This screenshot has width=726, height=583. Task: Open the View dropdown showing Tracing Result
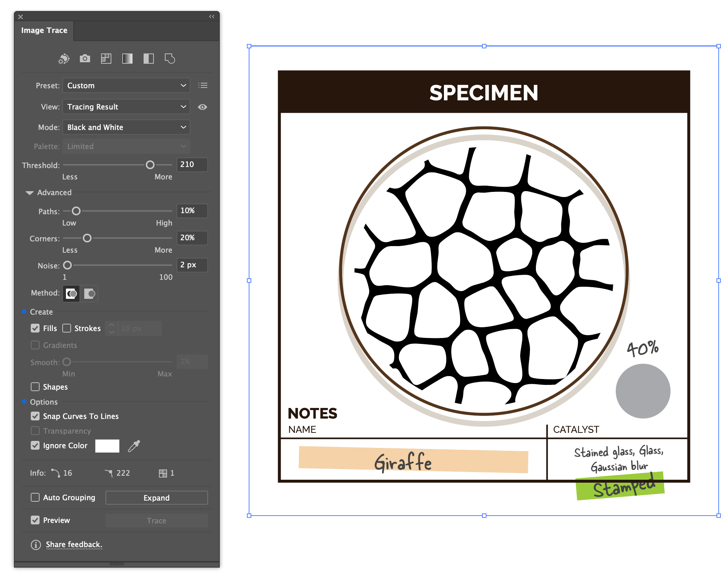126,107
